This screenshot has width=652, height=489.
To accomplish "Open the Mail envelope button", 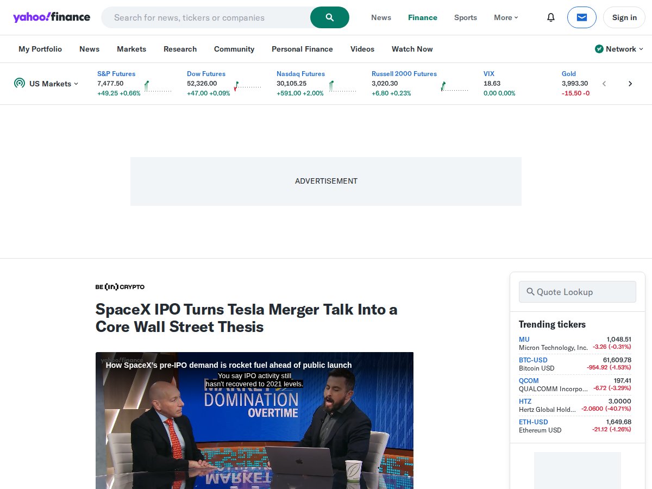I will (x=582, y=17).
